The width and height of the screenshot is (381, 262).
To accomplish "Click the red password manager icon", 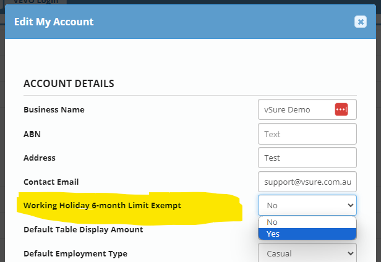I will pos(341,109).
